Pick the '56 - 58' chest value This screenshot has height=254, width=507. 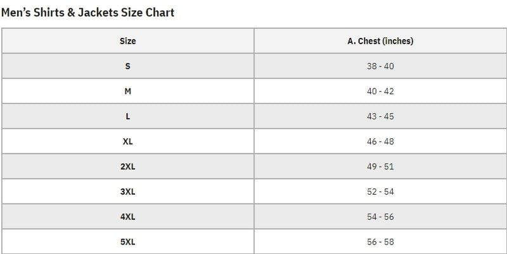[x=380, y=241]
